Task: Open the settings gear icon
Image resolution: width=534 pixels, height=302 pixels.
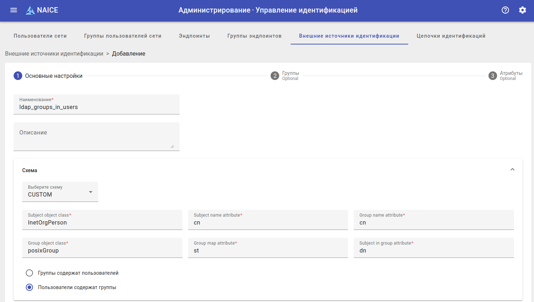Action: pos(523,10)
